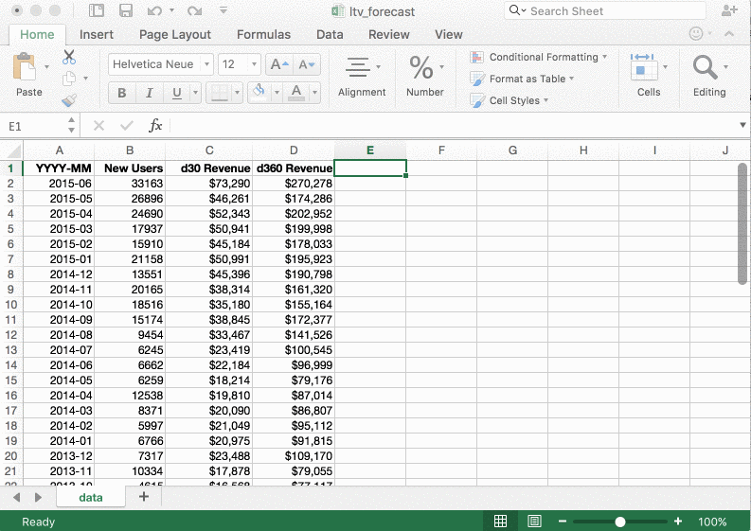
Task: Click next sheet navigation arrow
Action: (x=38, y=498)
